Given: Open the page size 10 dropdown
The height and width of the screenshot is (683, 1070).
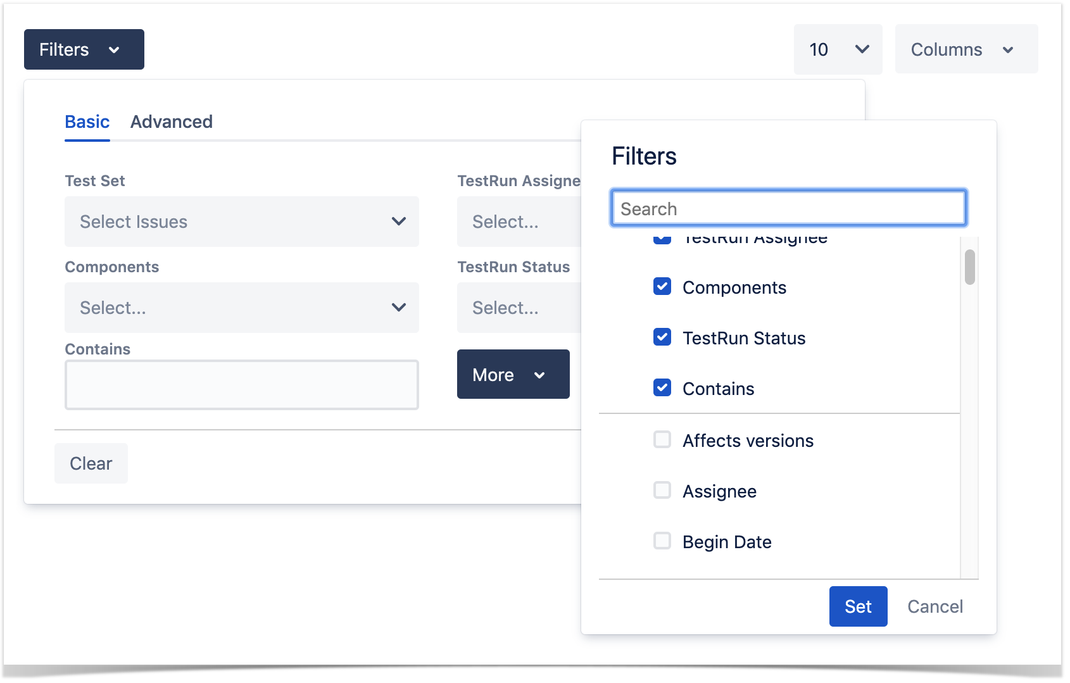Looking at the screenshot, I should coord(838,49).
